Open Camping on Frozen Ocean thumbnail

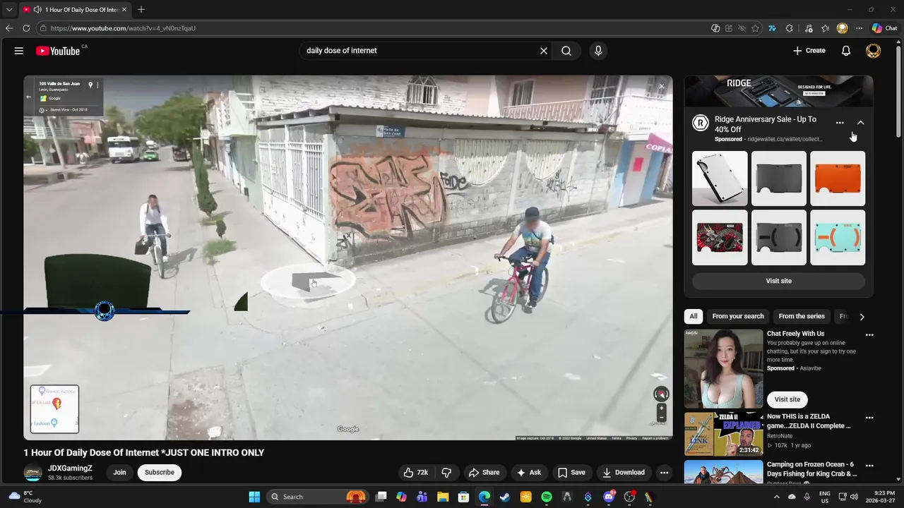723,472
